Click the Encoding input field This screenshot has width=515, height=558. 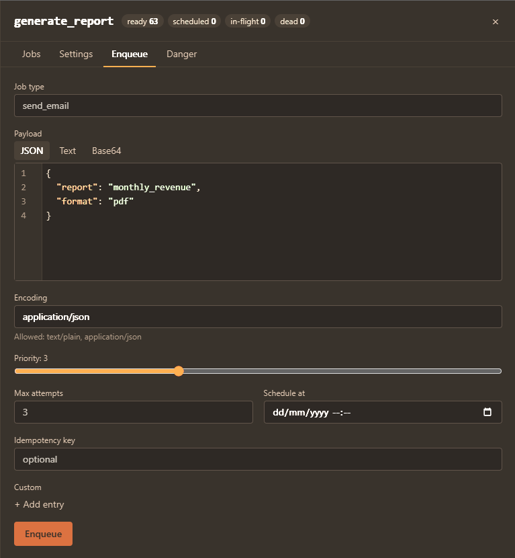click(x=258, y=317)
